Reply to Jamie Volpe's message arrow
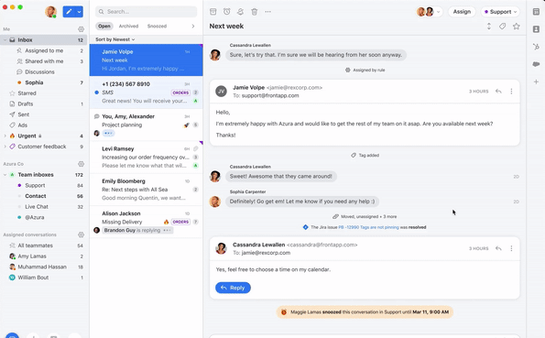Image resolution: width=545 pixels, height=338 pixels. point(498,91)
